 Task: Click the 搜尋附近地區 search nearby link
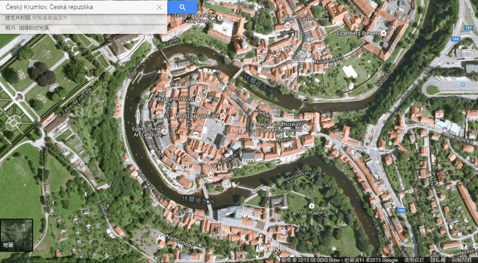[34, 28]
